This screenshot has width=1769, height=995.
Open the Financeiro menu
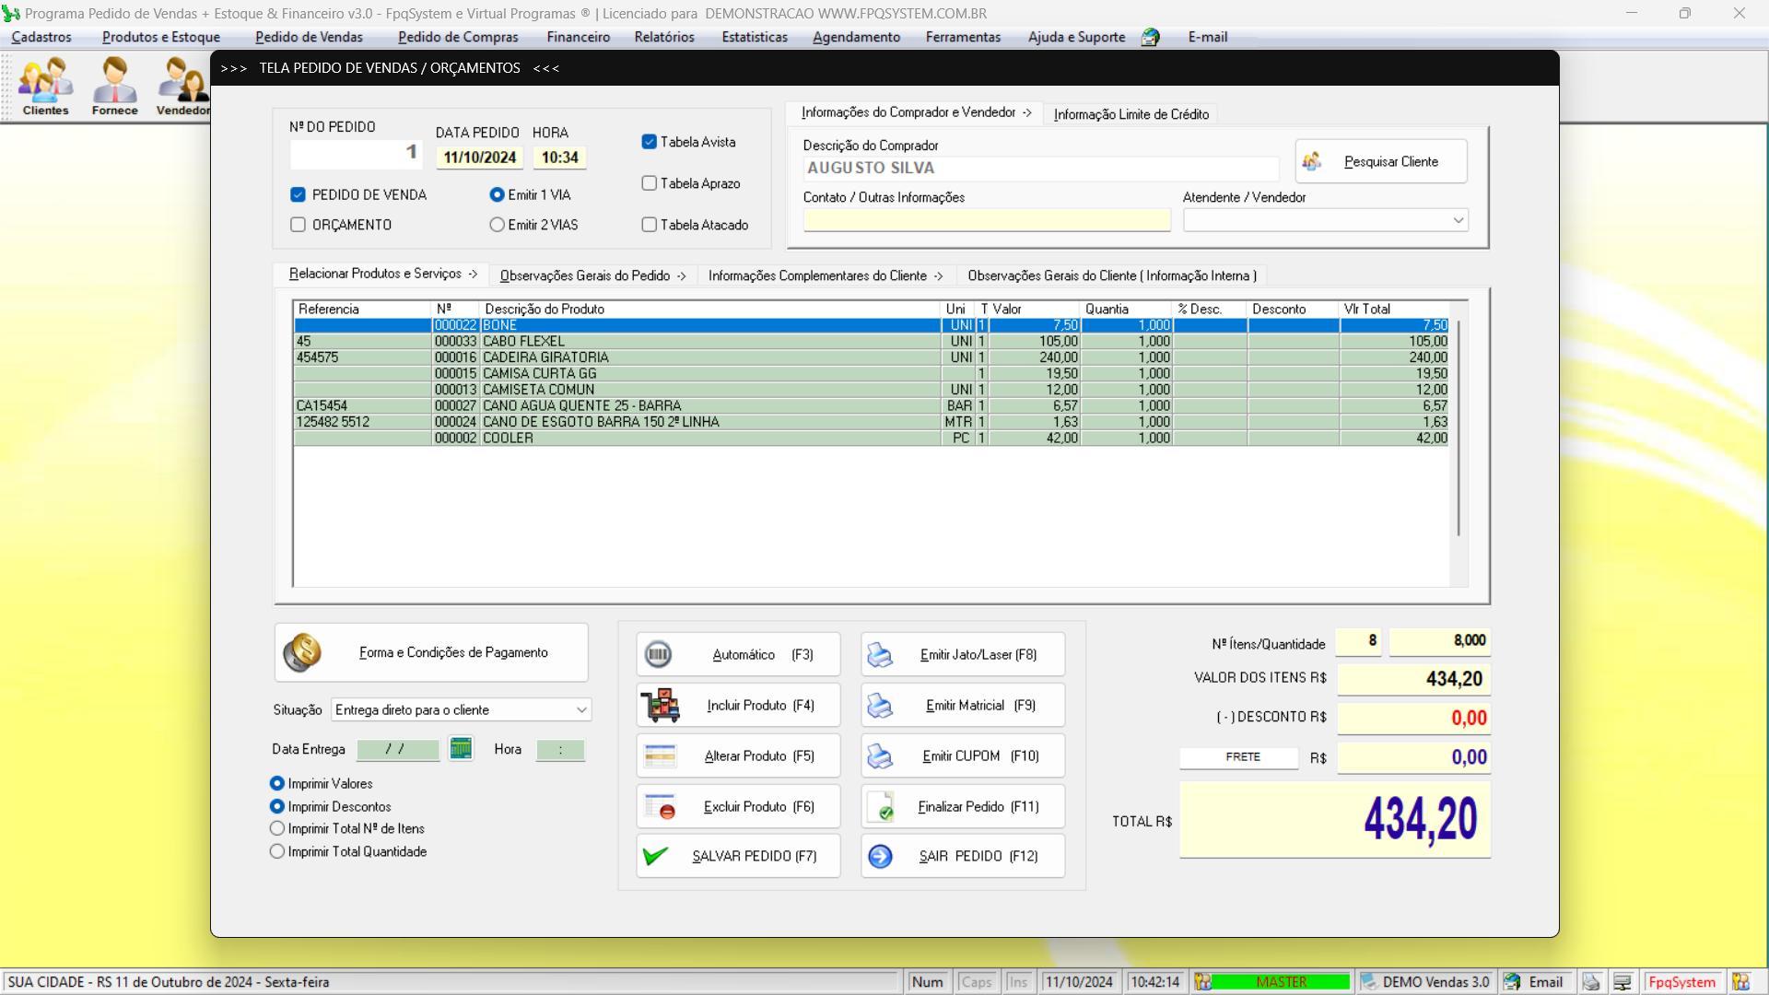[578, 38]
